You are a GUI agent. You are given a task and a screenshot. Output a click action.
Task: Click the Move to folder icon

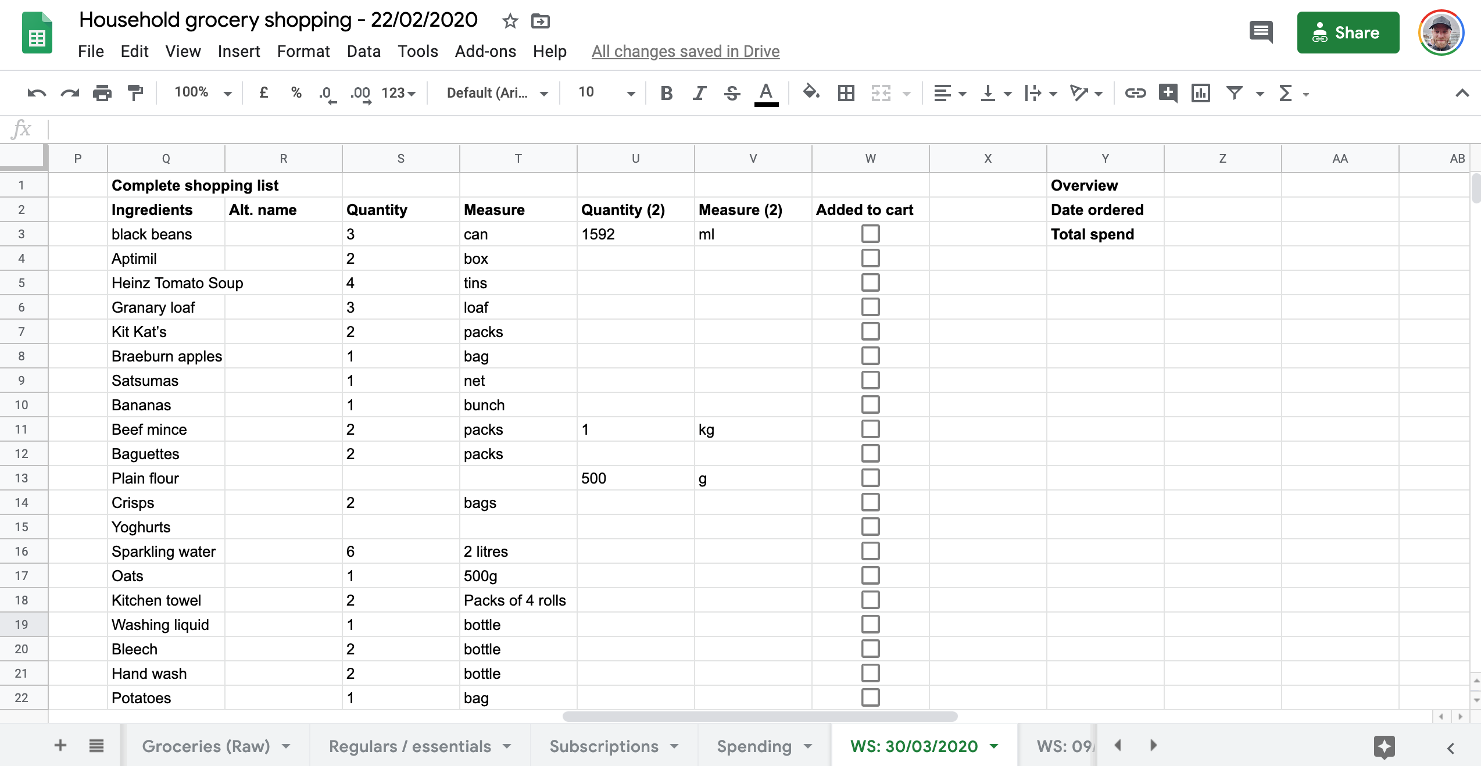tap(541, 21)
